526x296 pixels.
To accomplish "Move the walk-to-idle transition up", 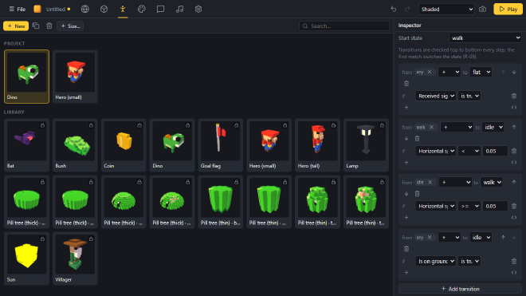I will click(x=514, y=127).
